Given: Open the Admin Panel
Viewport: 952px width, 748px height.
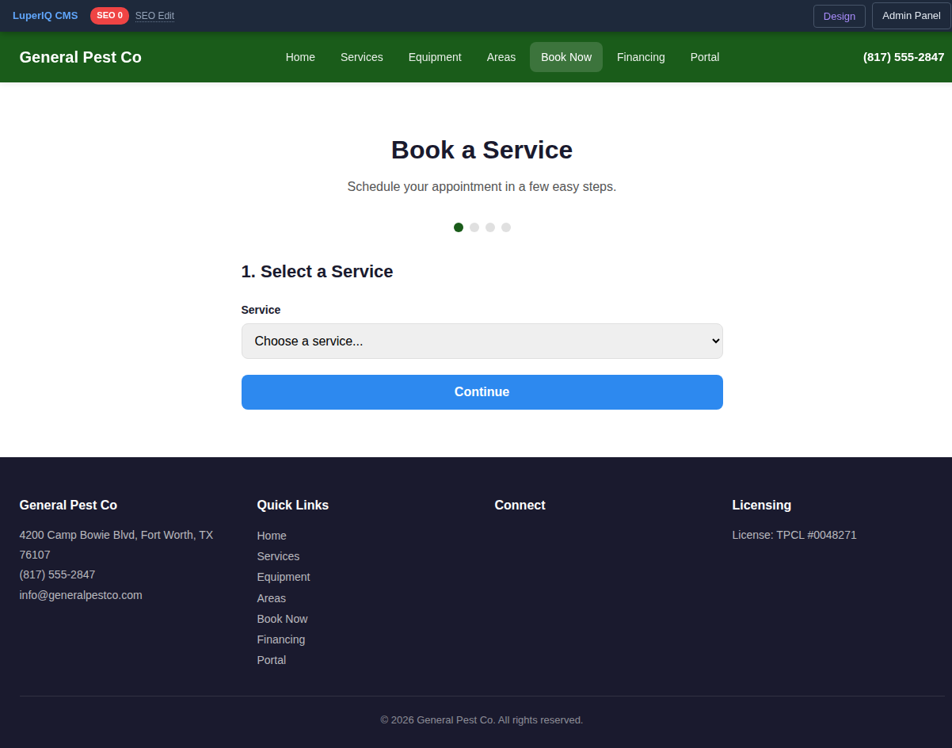Looking at the screenshot, I should coord(911,15).
